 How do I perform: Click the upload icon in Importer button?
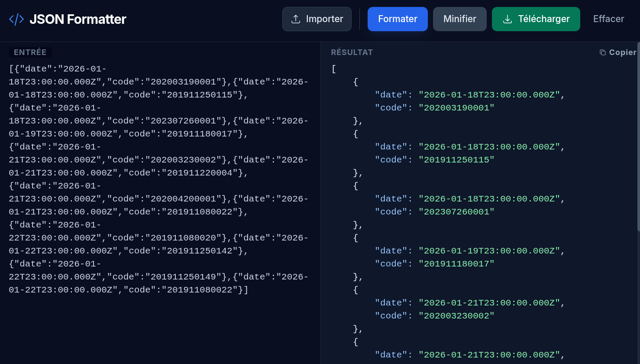296,19
